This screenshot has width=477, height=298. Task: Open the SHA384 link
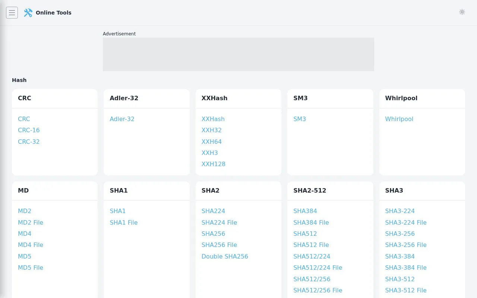[x=305, y=211]
